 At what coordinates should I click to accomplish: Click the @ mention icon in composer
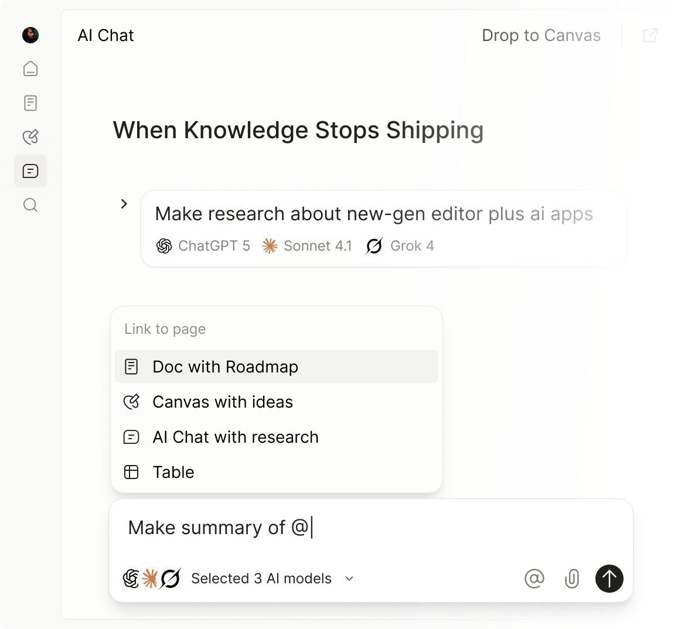pyautogui.click(x=534, y=579)
